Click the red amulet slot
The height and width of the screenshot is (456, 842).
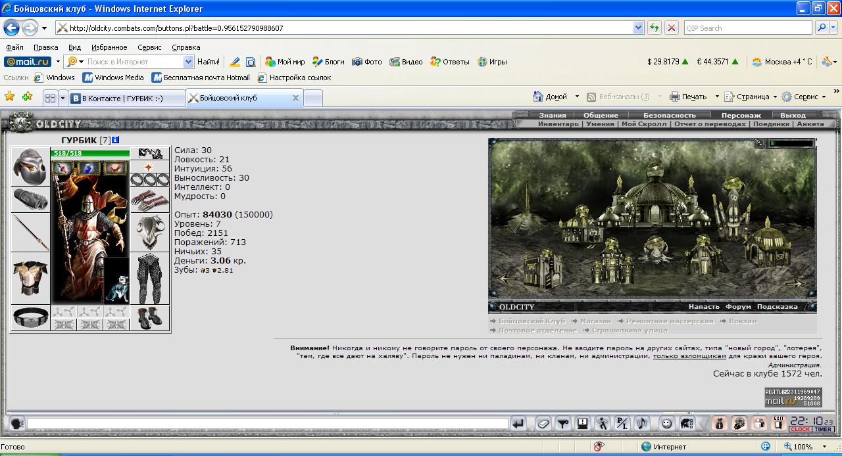[x=150, y=167]
